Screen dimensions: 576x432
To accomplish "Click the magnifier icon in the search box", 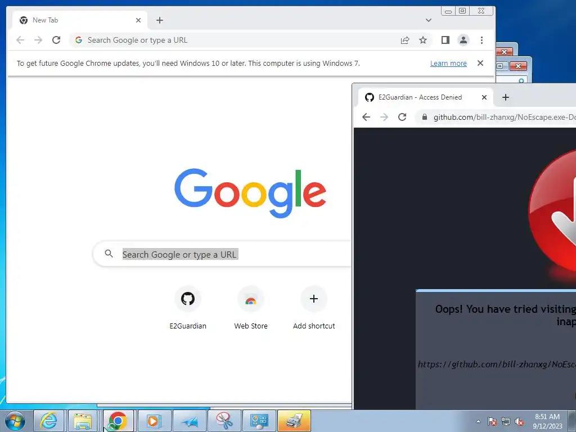I will pos(109,254).
